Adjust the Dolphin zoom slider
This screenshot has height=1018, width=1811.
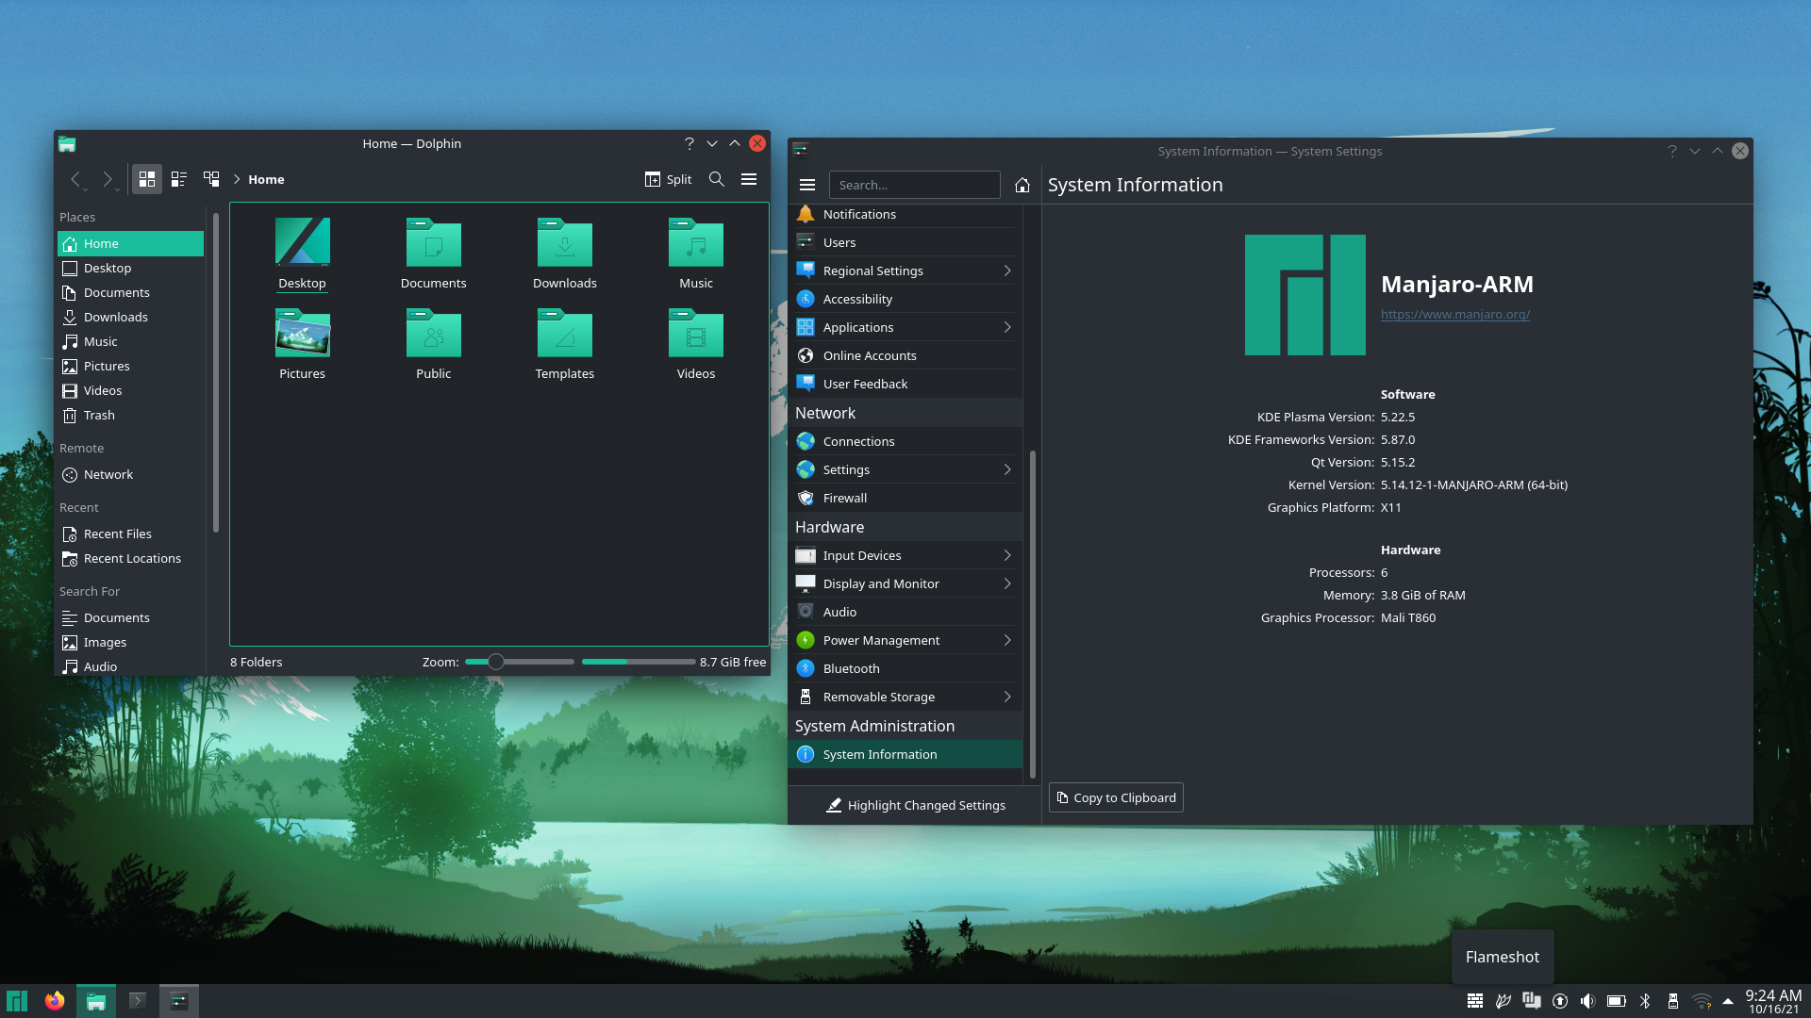click(494, 662)
